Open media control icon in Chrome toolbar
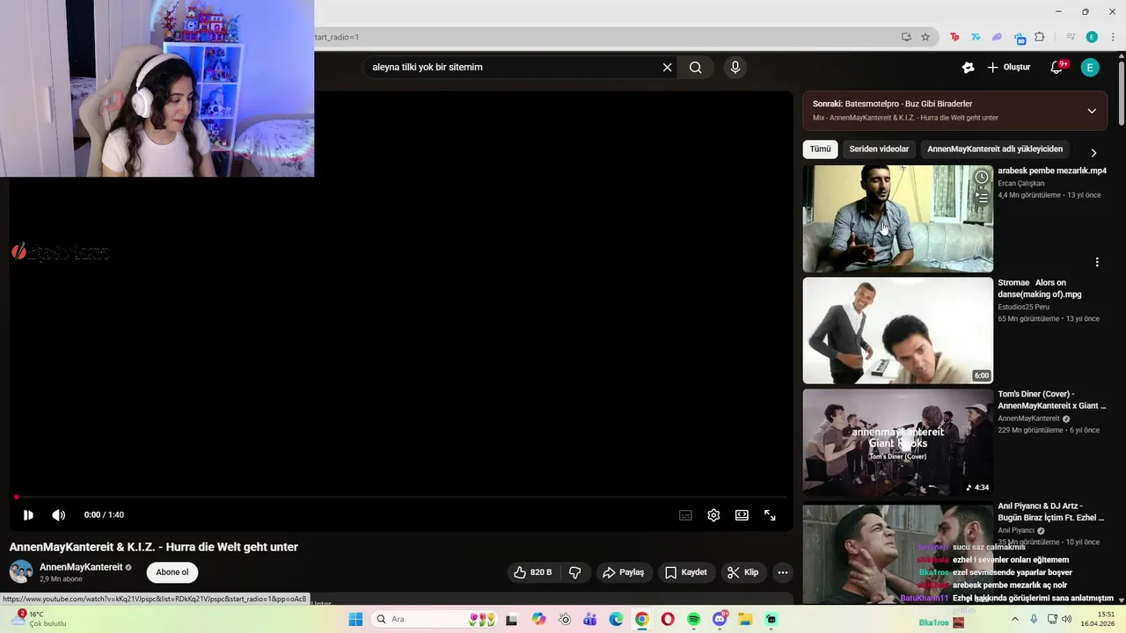 click(1071, 37)
